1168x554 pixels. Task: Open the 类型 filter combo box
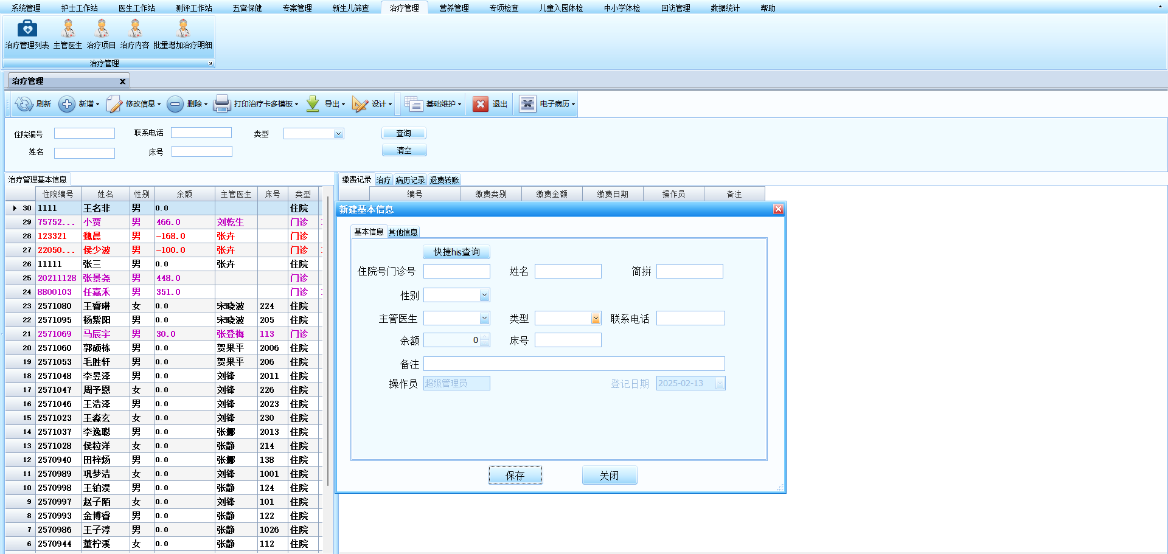click(x=338, y=134)
